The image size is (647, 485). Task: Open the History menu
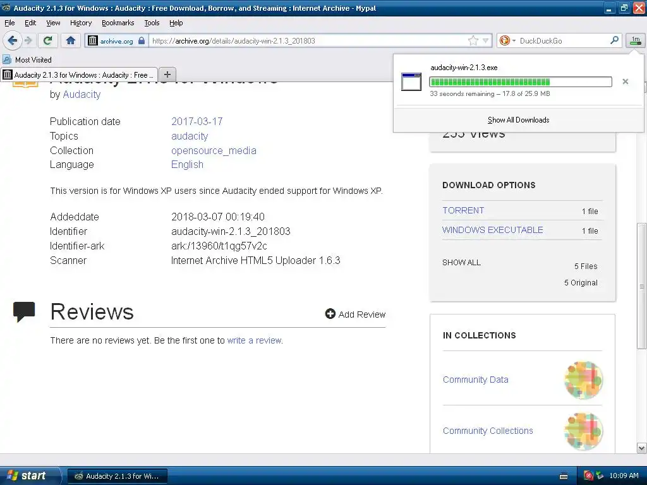80,23
